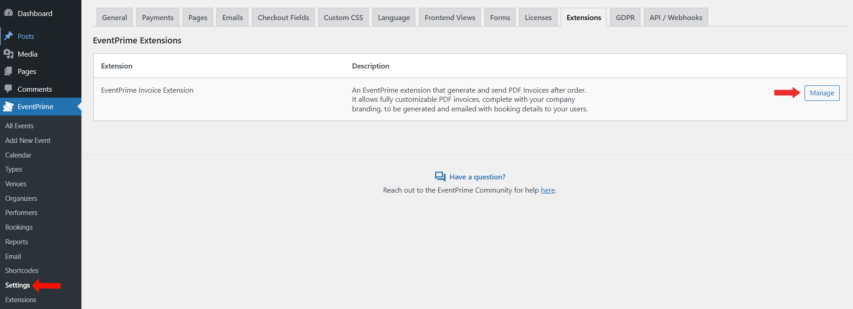Open the Have a question? link
Viewport: 853px width, 309px height.
tap(477, 177)
